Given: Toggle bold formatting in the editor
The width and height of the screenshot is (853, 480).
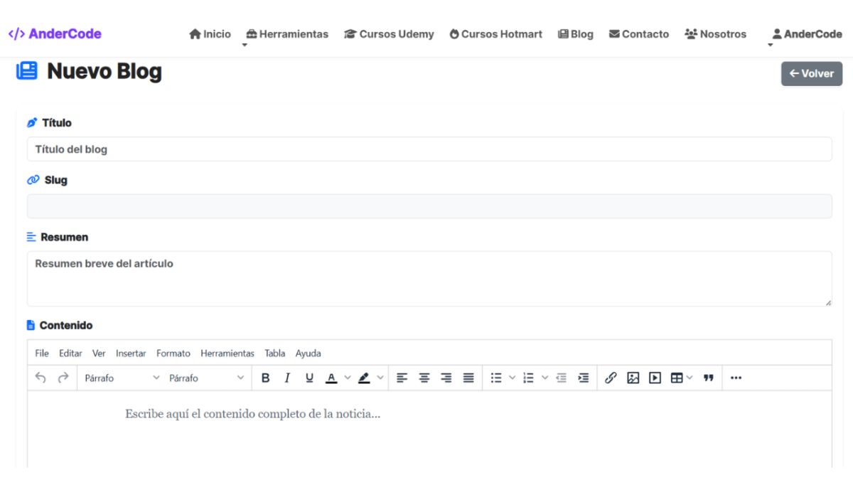Looking at the screenshot, I should coord(265,378).
